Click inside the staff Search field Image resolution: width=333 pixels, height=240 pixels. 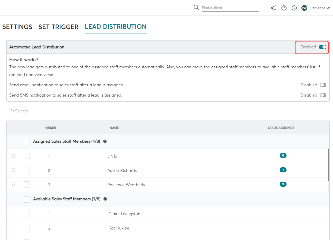58,111
